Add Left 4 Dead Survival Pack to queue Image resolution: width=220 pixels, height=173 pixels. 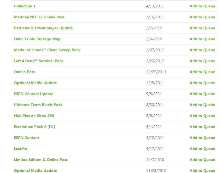[x=202, y=61]
